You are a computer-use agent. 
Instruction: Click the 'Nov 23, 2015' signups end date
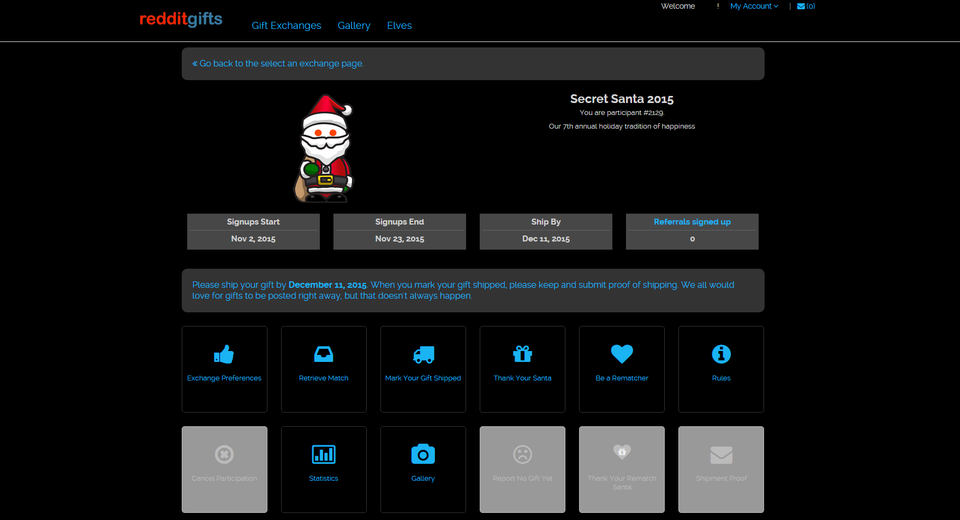pos(399,239)
